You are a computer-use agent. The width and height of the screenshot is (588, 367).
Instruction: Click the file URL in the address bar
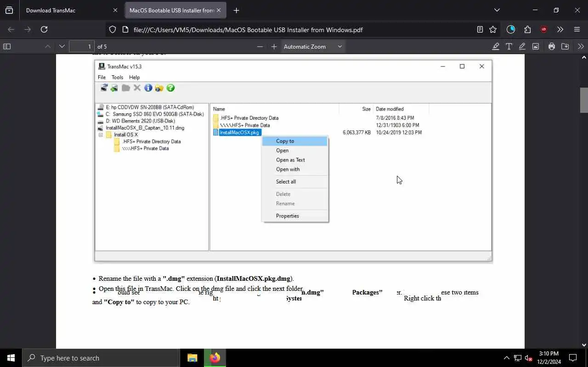tap(248, 30)
